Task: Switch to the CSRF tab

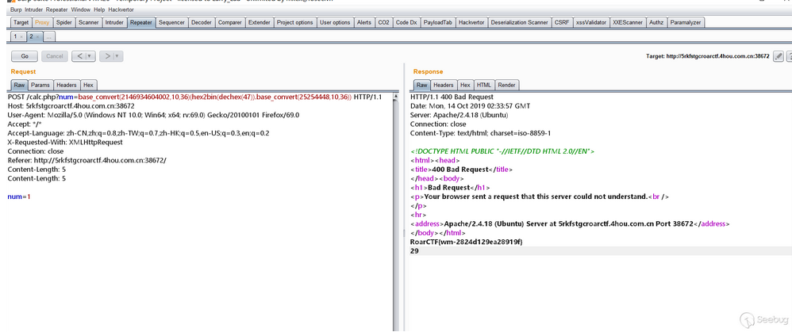Action: click(x=561, y=22)
